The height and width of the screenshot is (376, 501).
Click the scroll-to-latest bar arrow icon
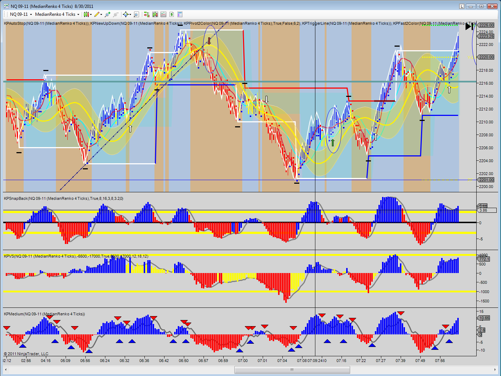click(469, 26)
